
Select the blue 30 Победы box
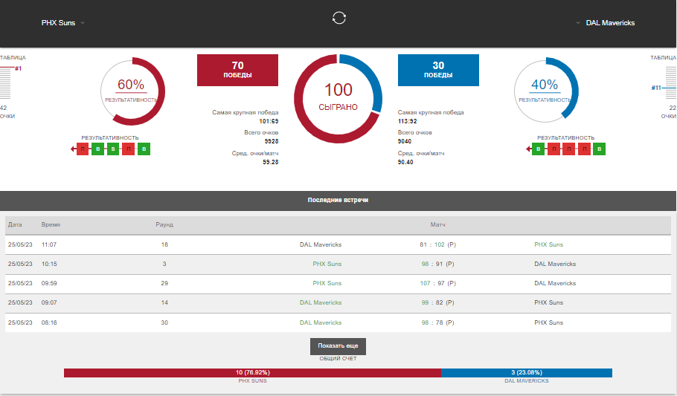click(438, 70)
